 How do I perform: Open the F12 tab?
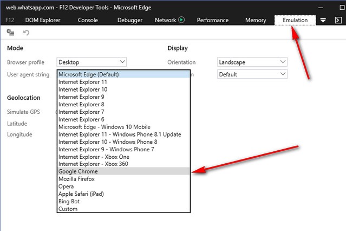10,20
